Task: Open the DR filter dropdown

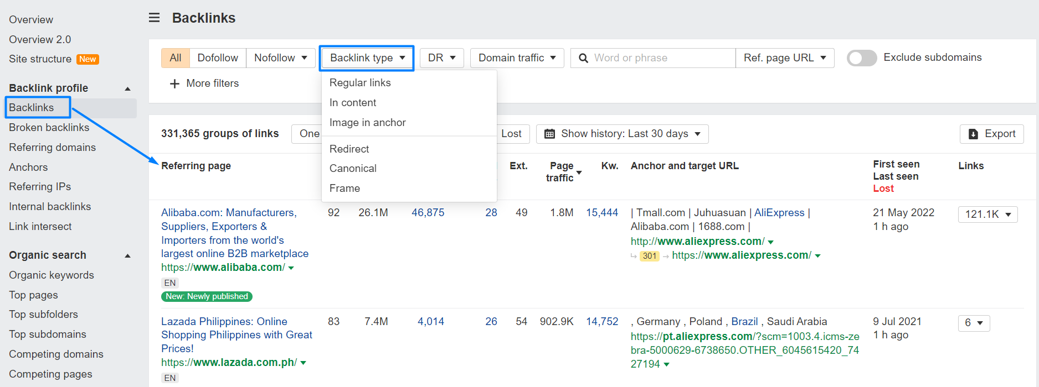Action: coord(441,58)
